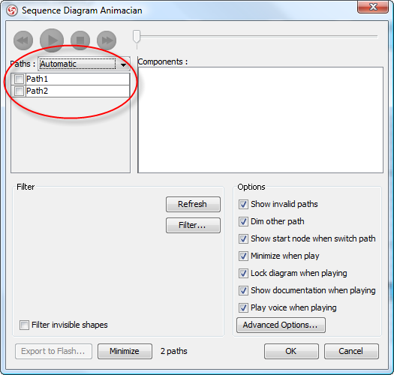Uncheck Dim other path
Viewport: 394px width, 375px height.
click(x=243, y=221)
